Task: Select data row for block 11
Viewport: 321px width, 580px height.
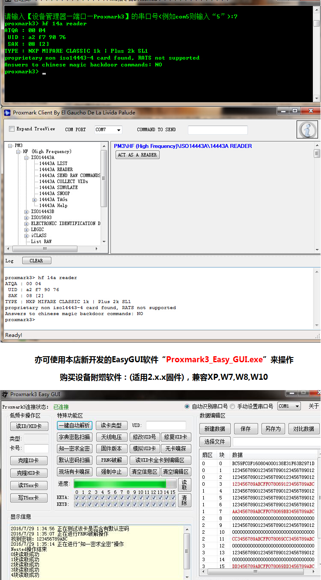Action: click(259, 539)
